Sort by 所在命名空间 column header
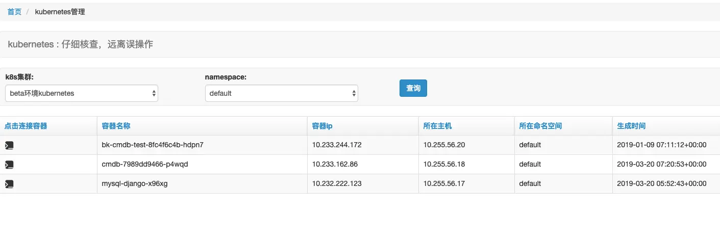 point(540,126)
